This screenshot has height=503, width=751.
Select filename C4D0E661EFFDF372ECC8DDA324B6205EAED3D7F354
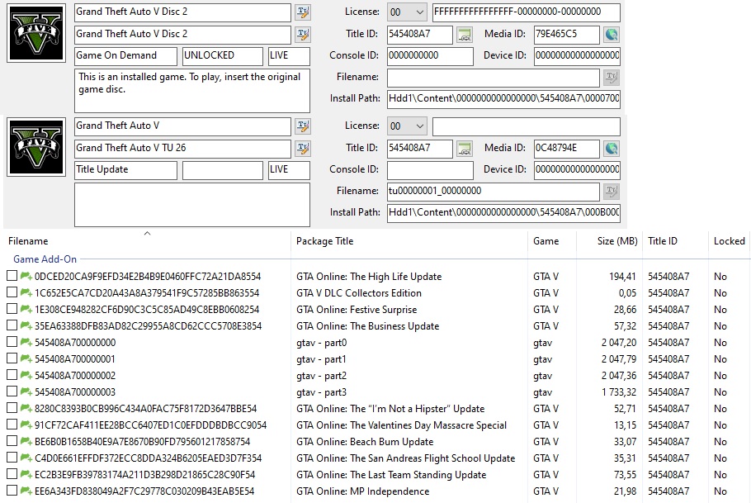(148, 458)
